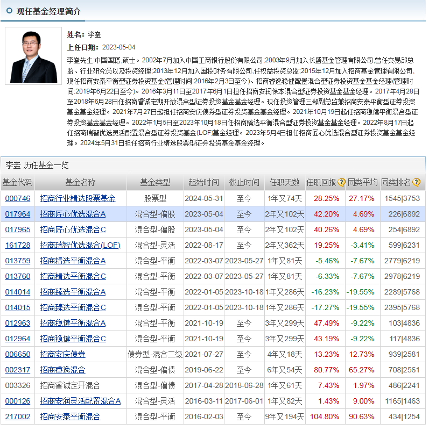Click the 28.25% return value
Viewport: 429px width, 431px height.
click(326, 198)
